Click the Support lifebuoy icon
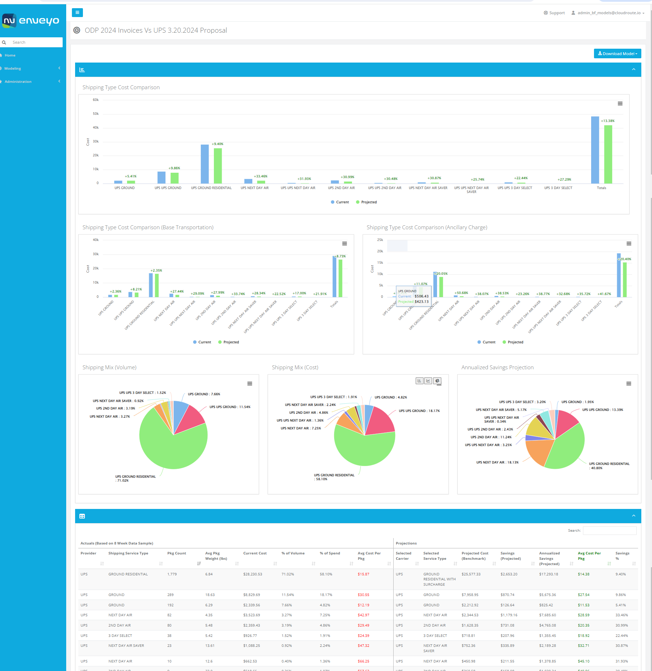This screenshot has width=652, height=671. [546, 13]
